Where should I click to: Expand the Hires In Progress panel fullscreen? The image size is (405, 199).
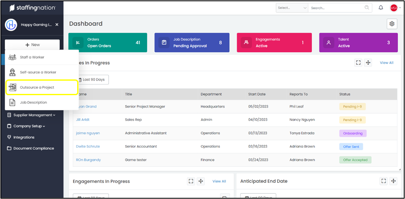(x=358, y=62)
